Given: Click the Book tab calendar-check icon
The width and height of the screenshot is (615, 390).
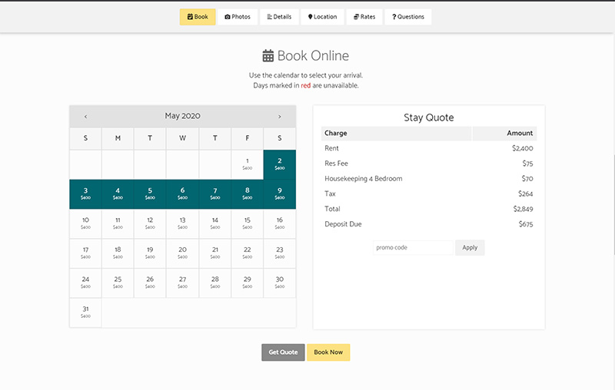Looking at the screenshot, I should click(x=190, y=17).
